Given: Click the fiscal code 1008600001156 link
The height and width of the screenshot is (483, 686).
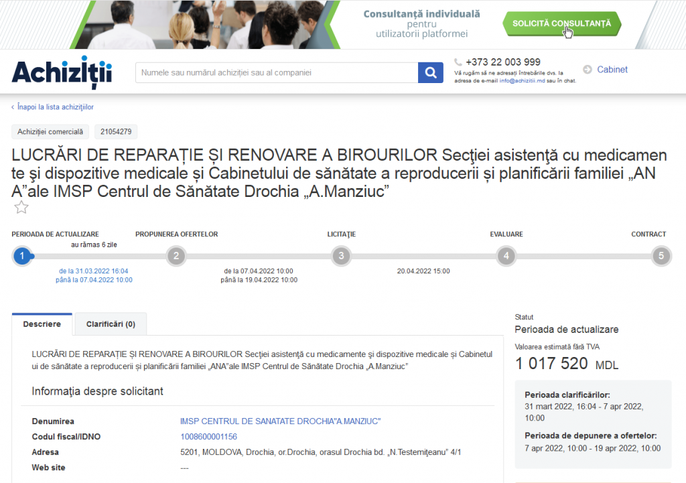Looking at the screenshot, I should [208, 437].
